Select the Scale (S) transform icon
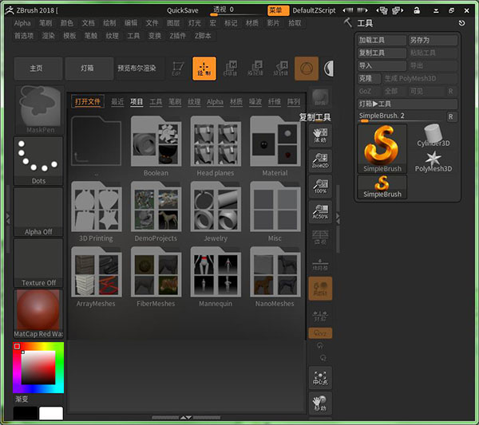The width and height of the screenshot is (479, 425). [255, 69]
